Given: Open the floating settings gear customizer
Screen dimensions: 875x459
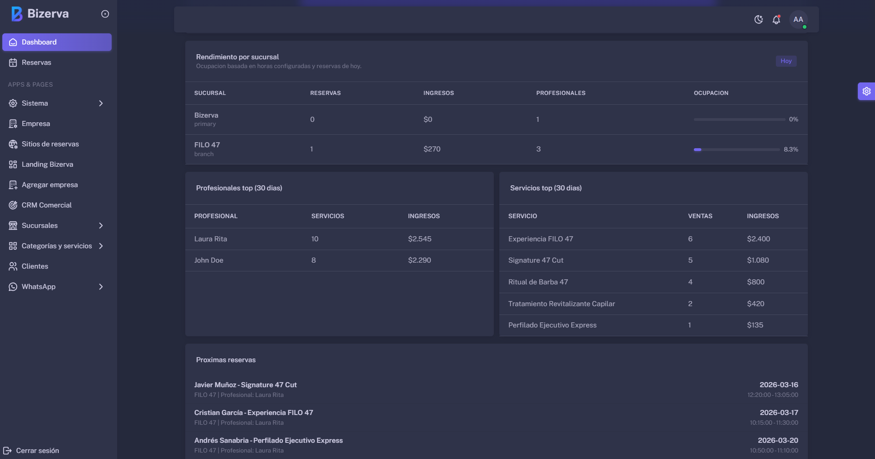Looking at the screenshot, I should 866,91.
